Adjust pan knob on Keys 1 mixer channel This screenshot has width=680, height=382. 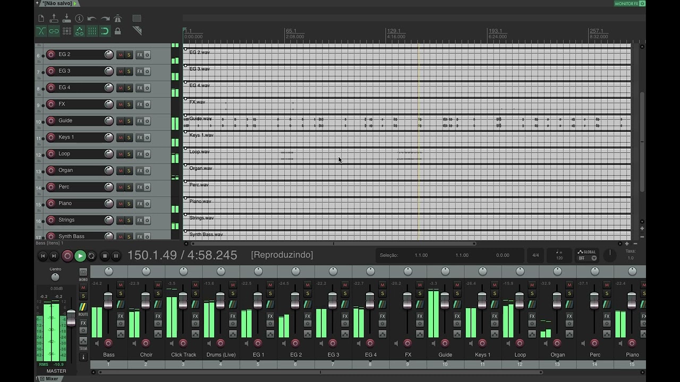point(482,271)
